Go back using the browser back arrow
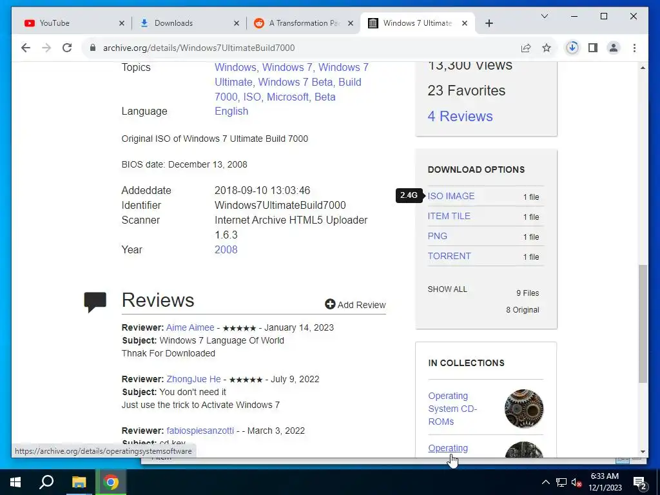 (26, 48)
